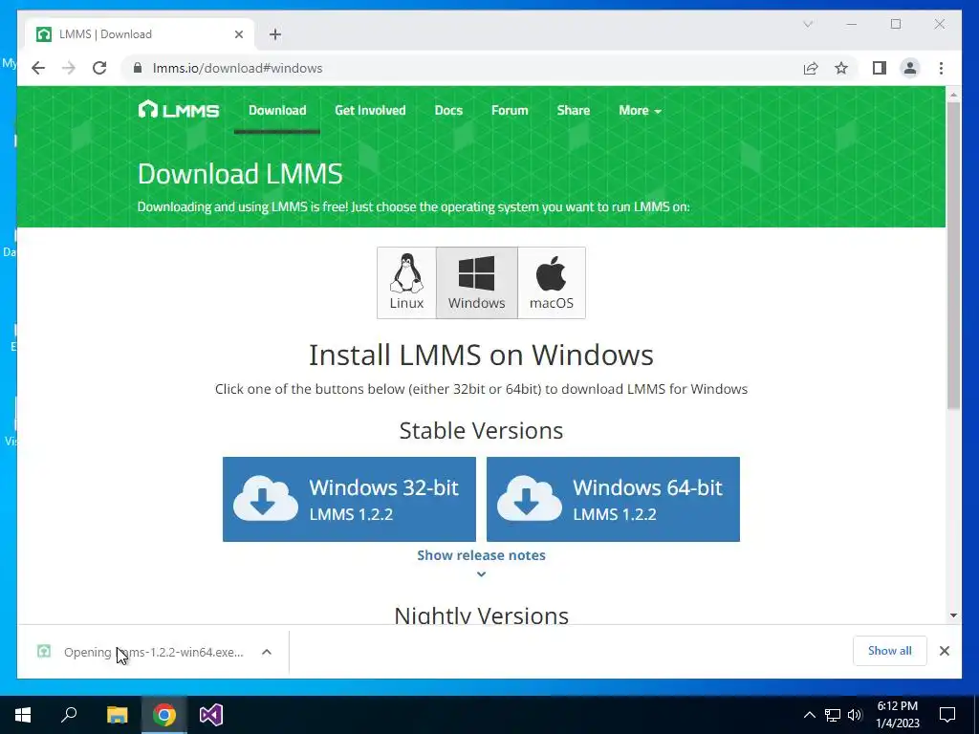Click the LMMS logo in the navigation bar
979x734 pixels.
tap(179, 111)
